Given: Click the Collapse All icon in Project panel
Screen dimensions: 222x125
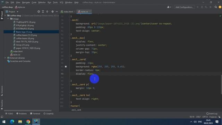Looking at the screenshot, I should click(x=47, y=11).
